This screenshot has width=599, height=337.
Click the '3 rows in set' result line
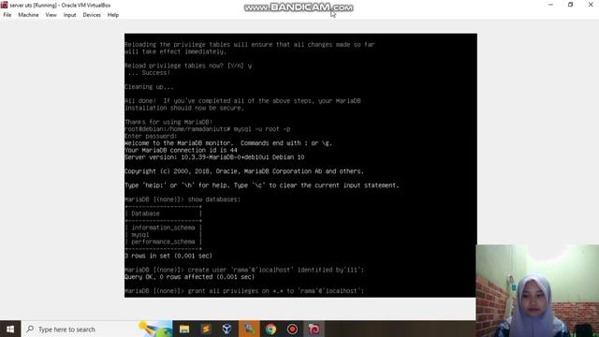pyautogui.click(x=168, y=256)
